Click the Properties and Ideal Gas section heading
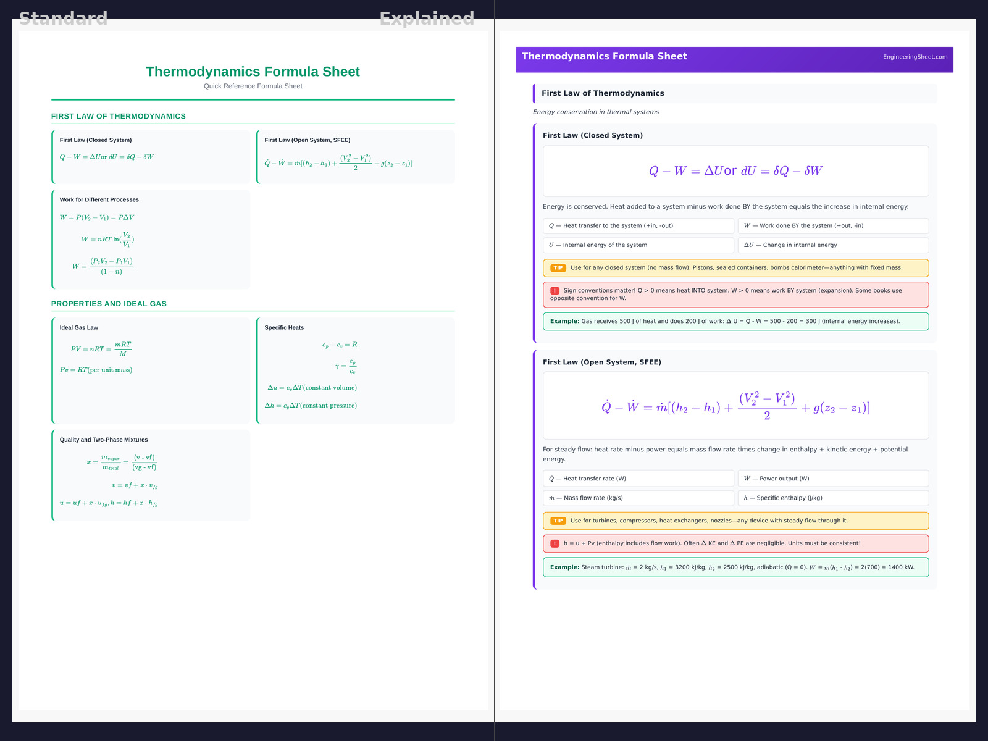Viewport: 988px width, 741px height. [109, 304]
